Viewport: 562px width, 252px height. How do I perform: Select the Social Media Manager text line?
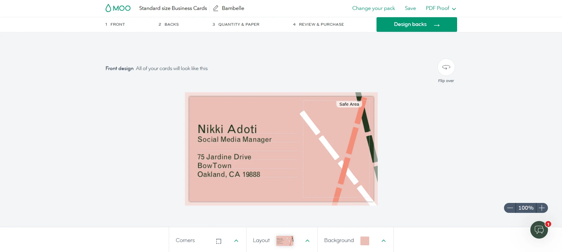235,139
